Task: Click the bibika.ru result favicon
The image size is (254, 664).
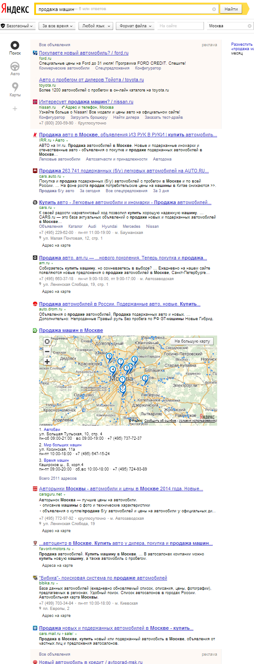Action: point(35,578)
